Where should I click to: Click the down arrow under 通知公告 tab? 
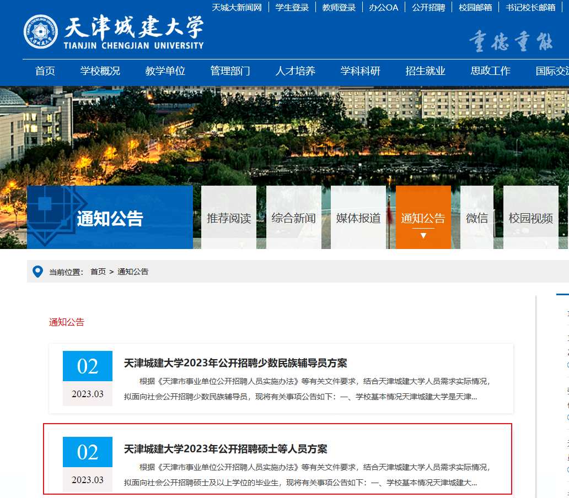423,236
